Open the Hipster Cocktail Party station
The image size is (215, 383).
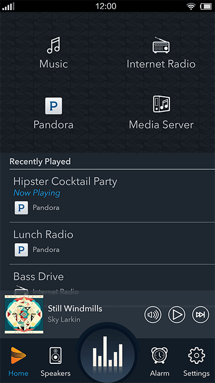[x=65, y=181]
